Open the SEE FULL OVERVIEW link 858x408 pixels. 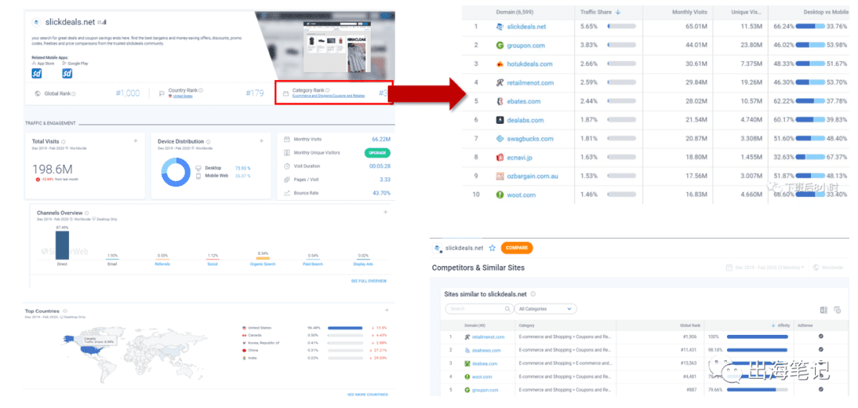(369, 281)
